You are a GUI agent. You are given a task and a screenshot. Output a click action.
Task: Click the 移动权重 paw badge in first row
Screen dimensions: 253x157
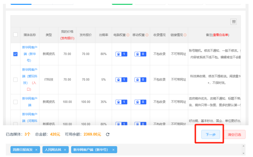(x=140, y=54)
